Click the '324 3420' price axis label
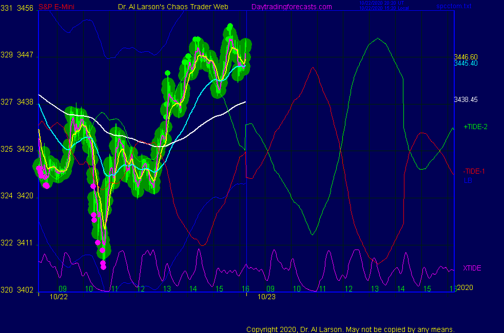The width and height of the screenshot is (504, 333). pos(17,196)
